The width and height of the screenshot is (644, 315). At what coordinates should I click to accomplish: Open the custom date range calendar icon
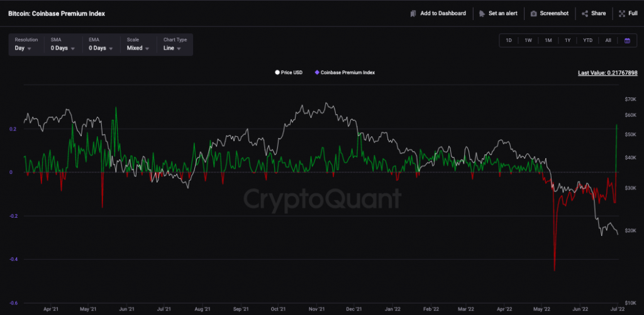coord(627,41)
